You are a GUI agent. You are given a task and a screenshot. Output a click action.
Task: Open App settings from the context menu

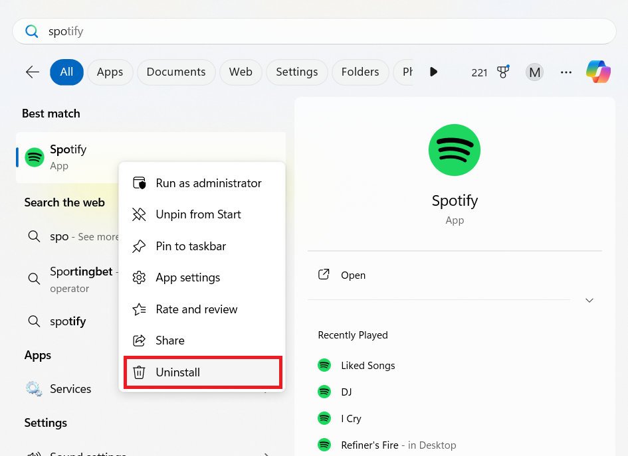click(x=202, y=277)
